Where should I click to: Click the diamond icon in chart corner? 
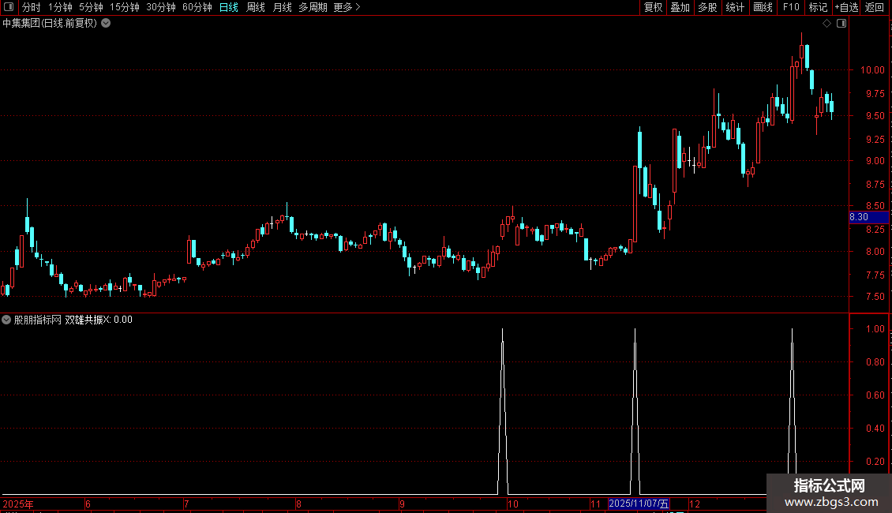(827, 24)
